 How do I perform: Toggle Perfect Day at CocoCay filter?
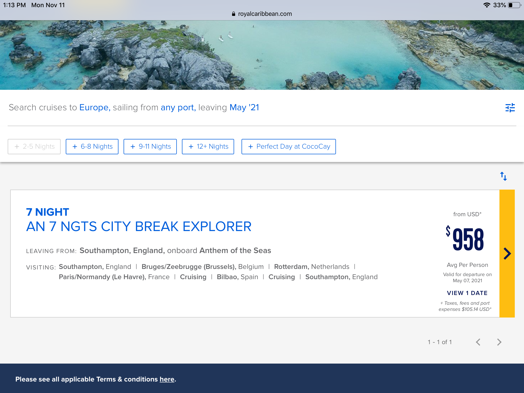289,147
